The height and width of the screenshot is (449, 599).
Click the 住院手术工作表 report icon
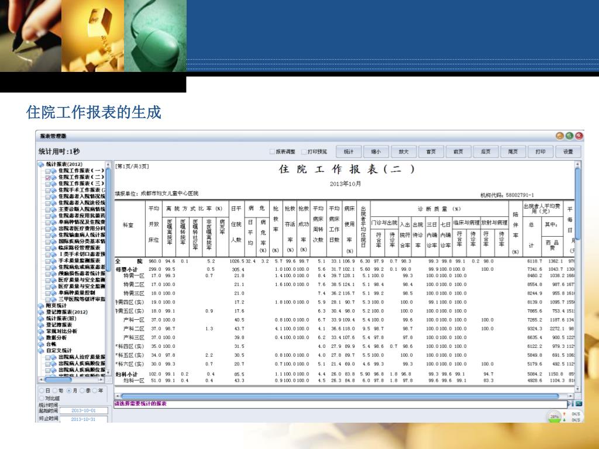coord(54,190)
